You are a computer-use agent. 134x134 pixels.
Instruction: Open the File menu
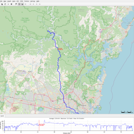(x=1, y=1)
